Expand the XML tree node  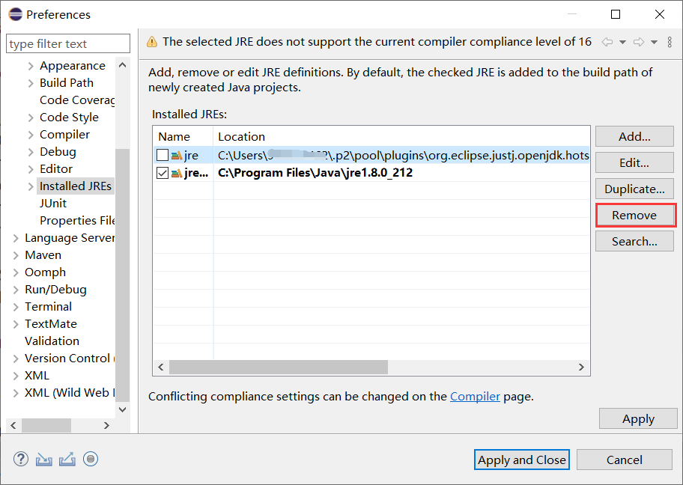16,376
